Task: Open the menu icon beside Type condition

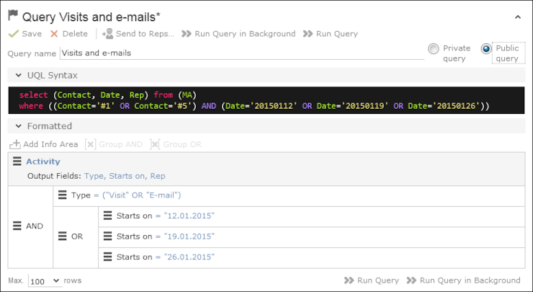Action: point(62,195)
